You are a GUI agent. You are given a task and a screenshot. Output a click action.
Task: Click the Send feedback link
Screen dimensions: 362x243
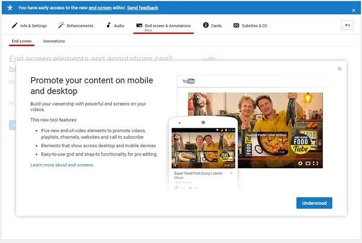(142, 8)
